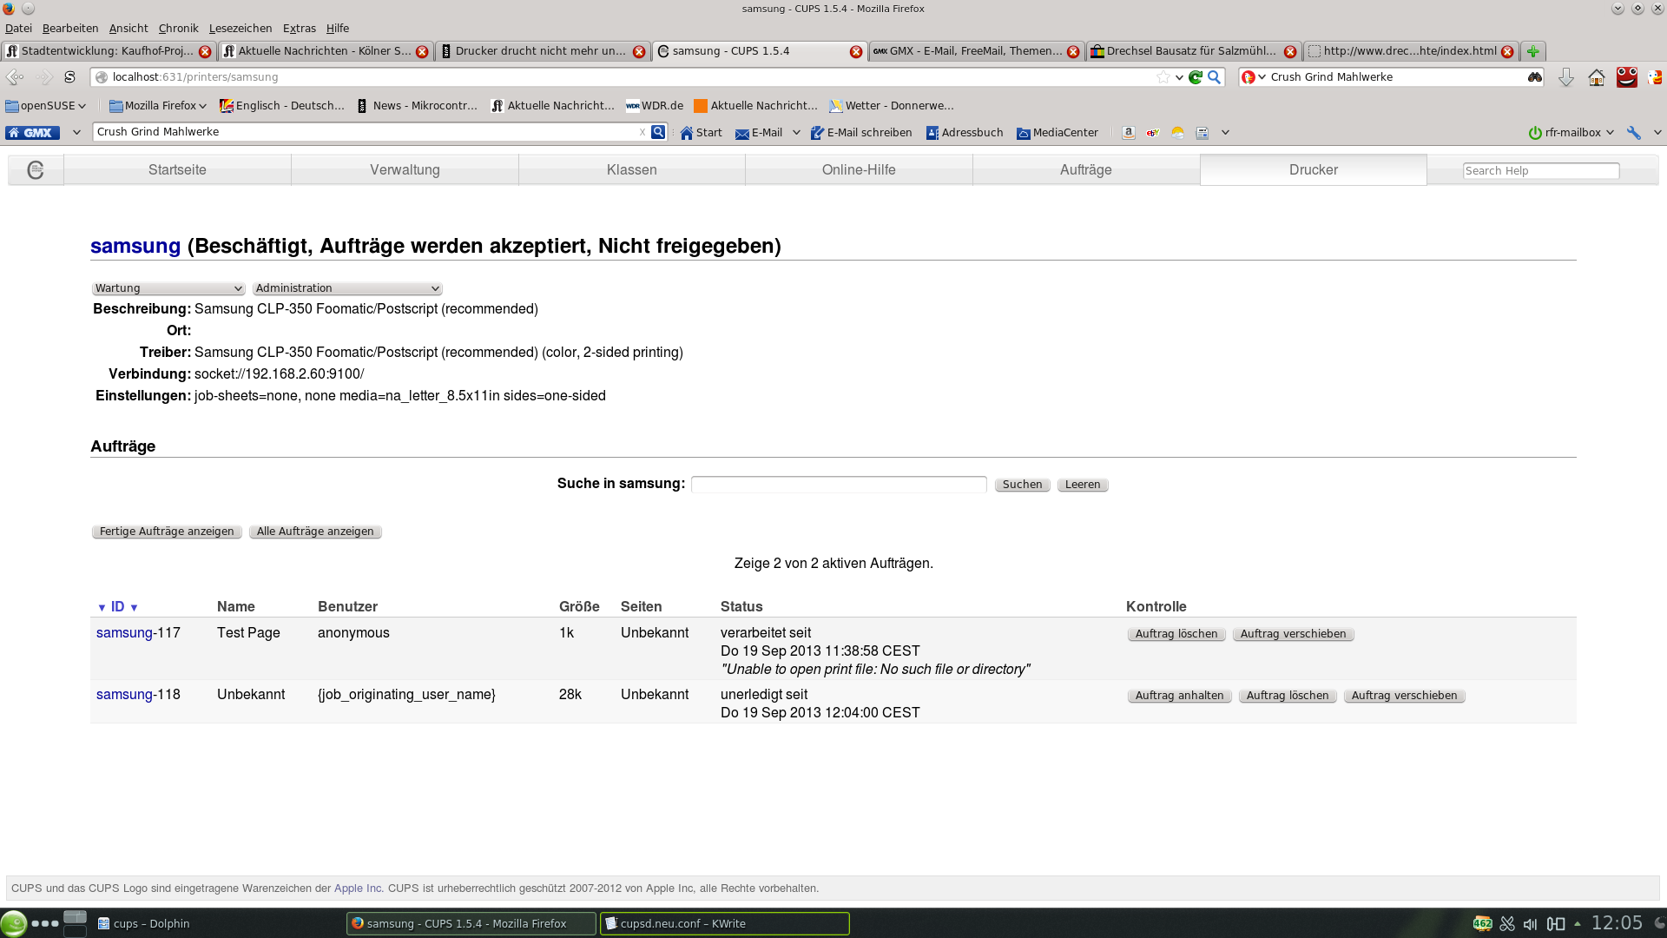Open the Online-Hilfe tab

pyautogui.click(x=859, y=170)
